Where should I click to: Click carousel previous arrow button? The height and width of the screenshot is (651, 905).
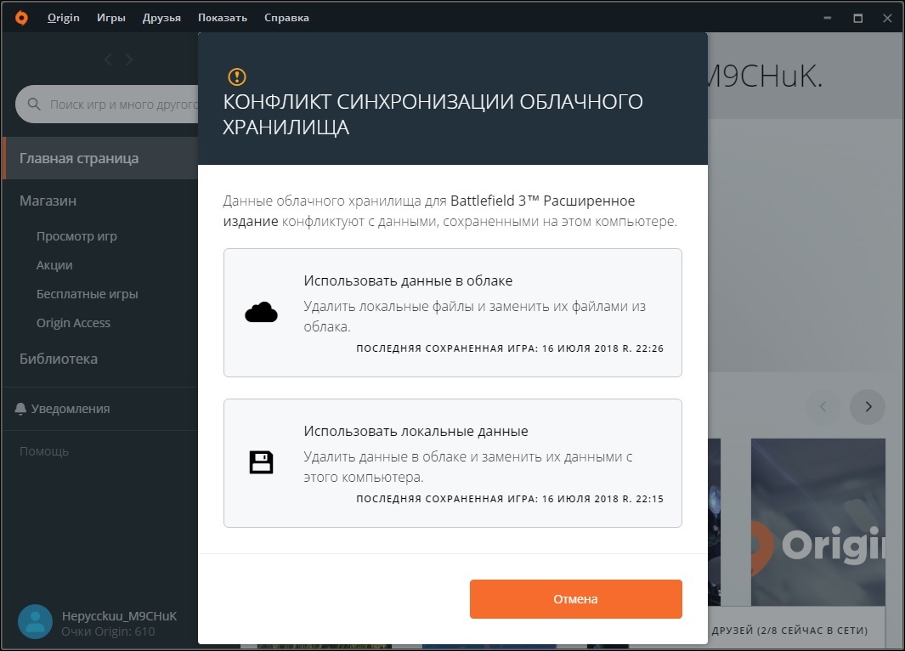[x=823, y=407]
